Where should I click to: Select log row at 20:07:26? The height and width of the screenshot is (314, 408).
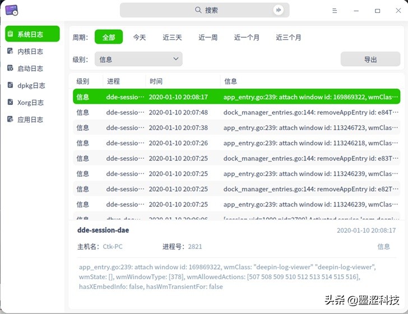coord(237,143)
